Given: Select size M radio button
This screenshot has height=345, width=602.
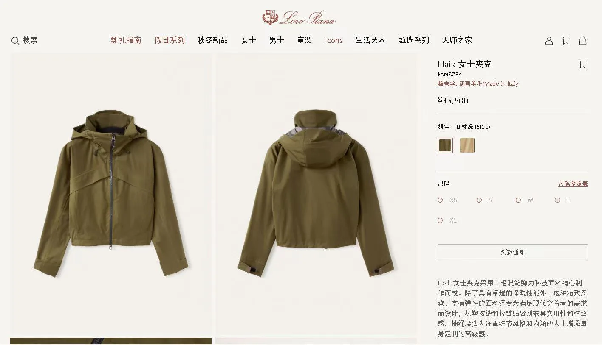Looking at the screenshot, I should click(518, 200).
